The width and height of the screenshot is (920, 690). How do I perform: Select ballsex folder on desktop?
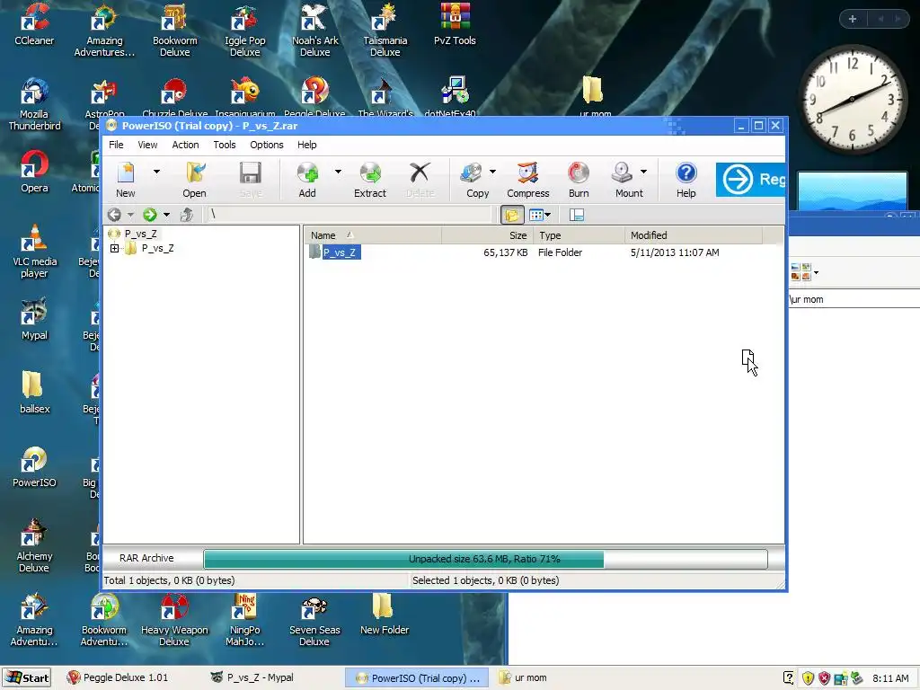35,392
